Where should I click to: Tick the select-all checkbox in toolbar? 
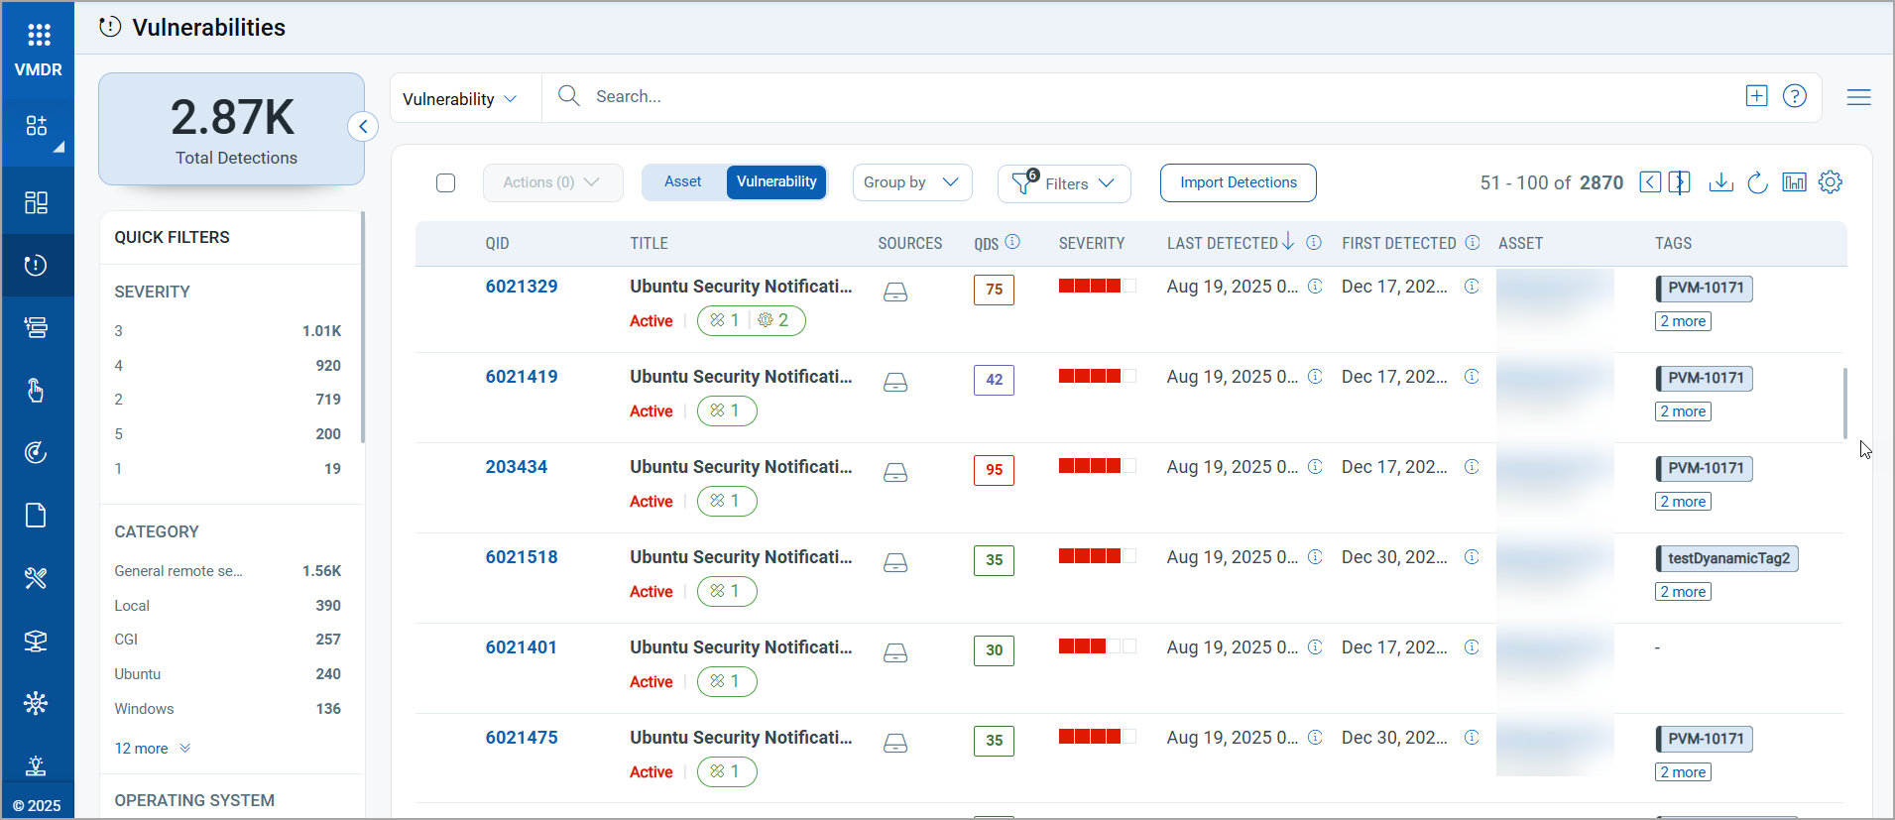click(x=446, y=183)
